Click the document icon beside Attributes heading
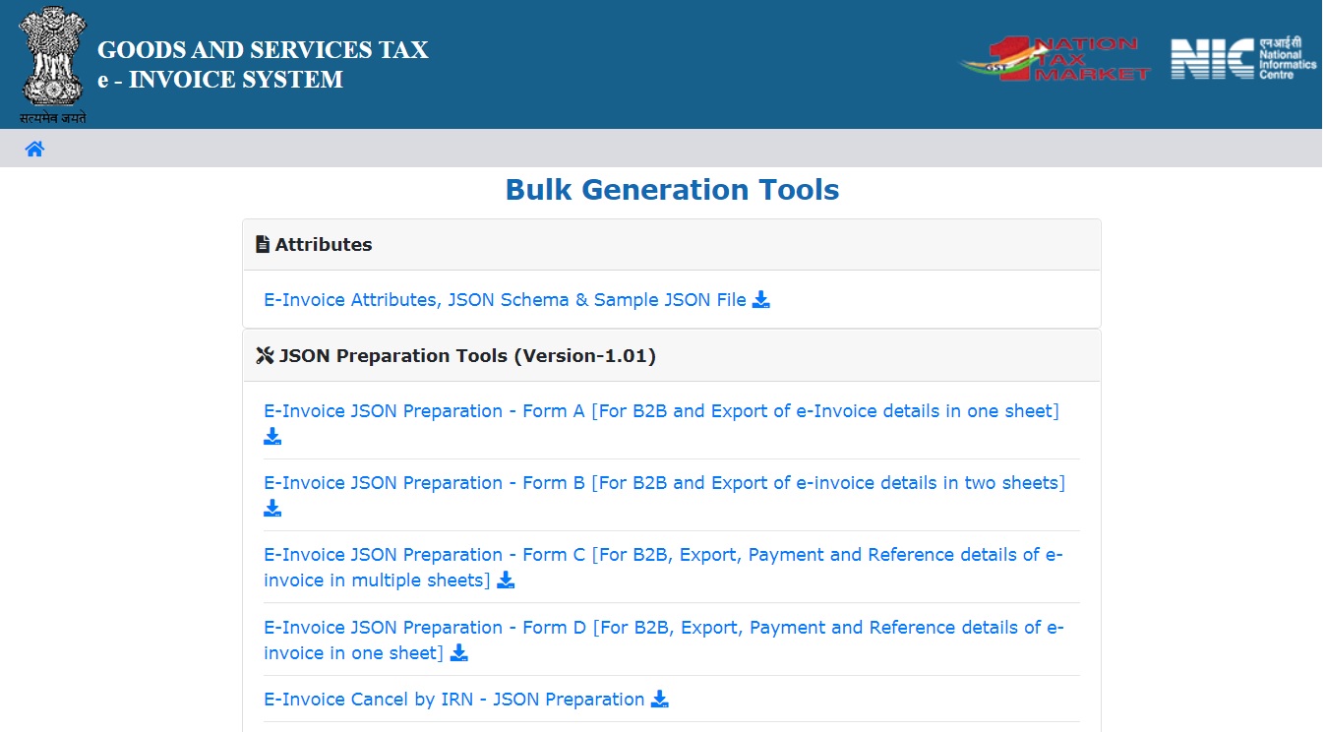The image size is (1326, 732). (263, 245)
